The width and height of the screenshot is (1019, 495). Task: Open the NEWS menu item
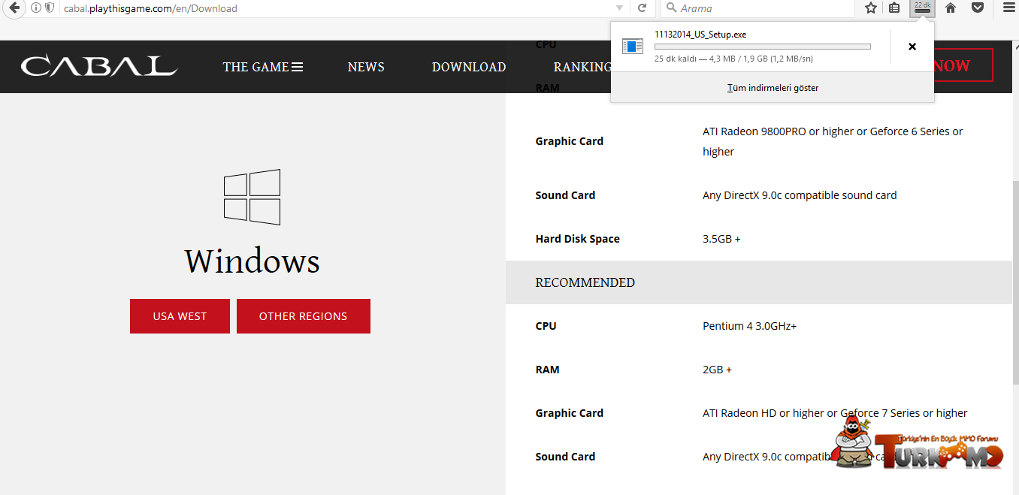coord(366,67)
